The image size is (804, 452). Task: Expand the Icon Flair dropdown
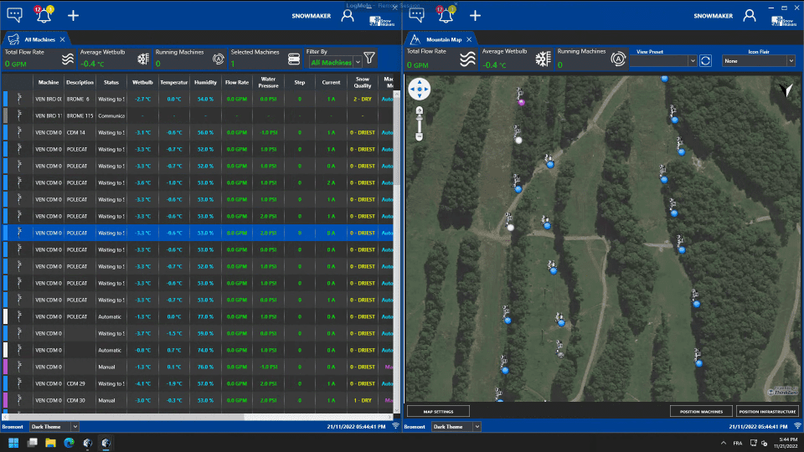pyautogui.click(x=790, y=61)
